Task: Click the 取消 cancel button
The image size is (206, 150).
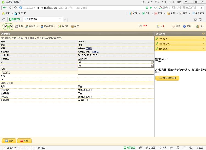Action: coord(24,141)
